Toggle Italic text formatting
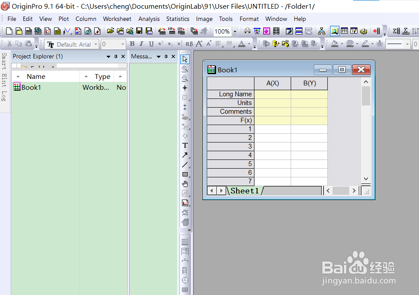The width and height of the screenshot is (419, 295). point(141,44)
